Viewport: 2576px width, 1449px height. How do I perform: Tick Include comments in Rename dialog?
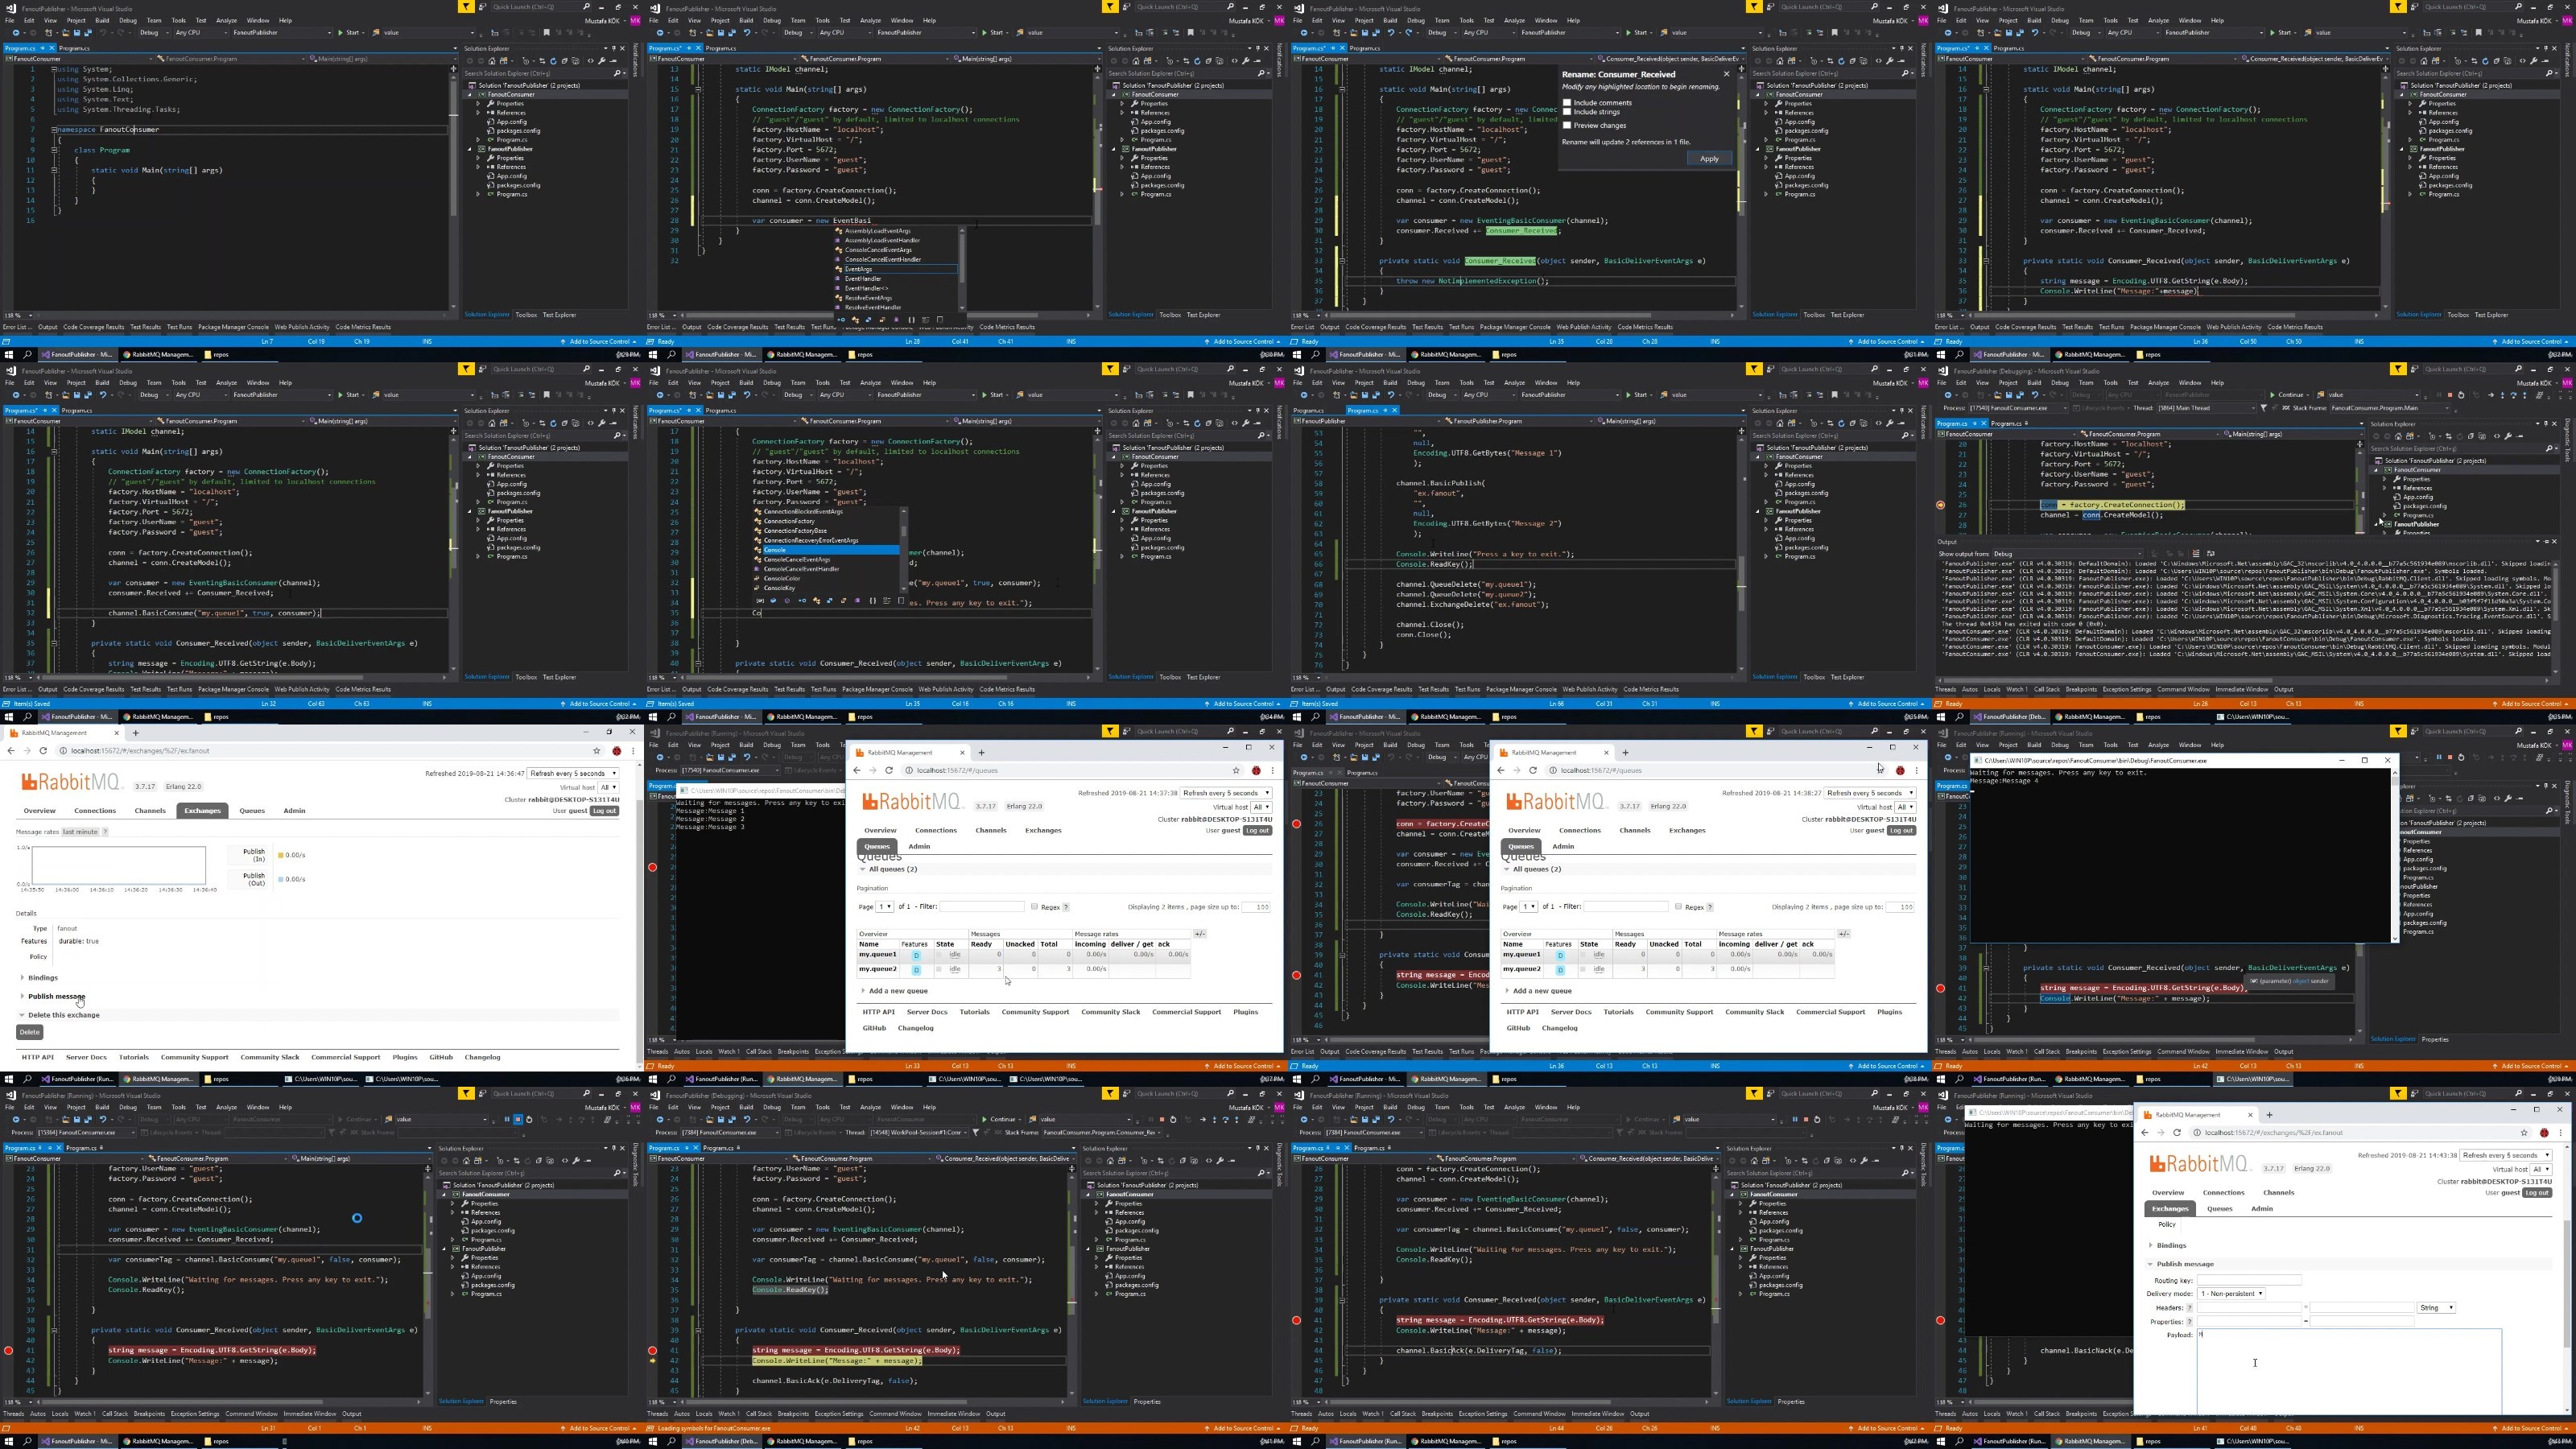pyautogui.click(x=1567, y=103)
